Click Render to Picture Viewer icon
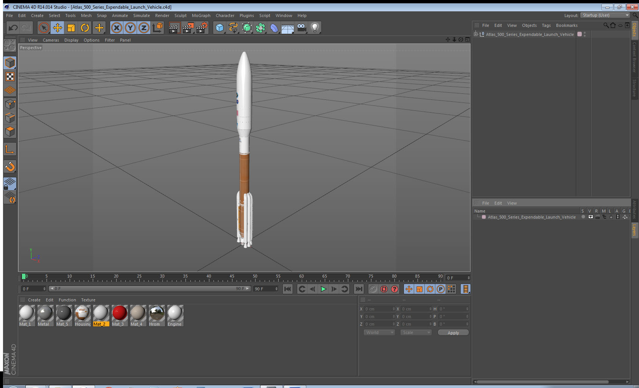The image size is (639, 388). [188, 28]
